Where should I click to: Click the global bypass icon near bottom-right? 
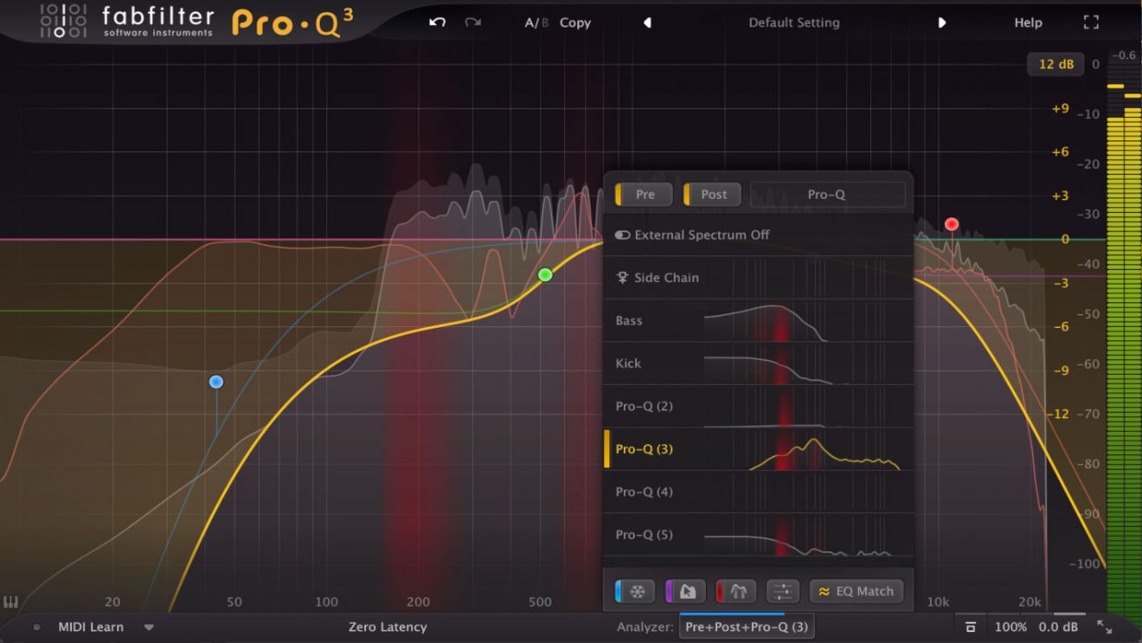[970, 626]
